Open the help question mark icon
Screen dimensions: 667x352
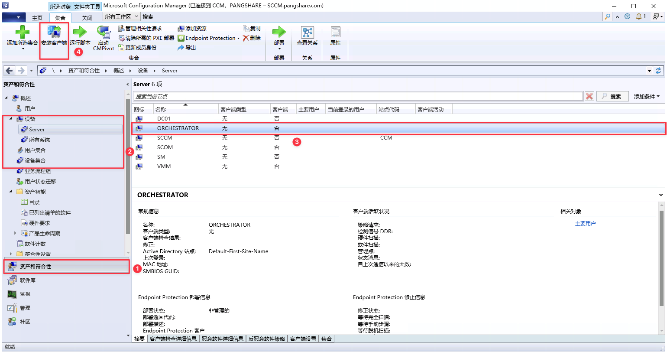click(x=627, y=16)
